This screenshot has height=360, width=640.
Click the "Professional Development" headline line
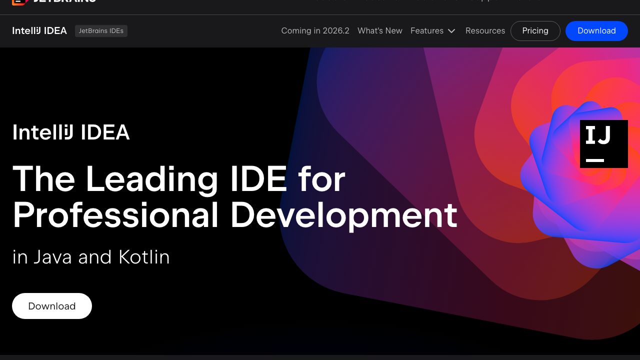coord(235,215)
